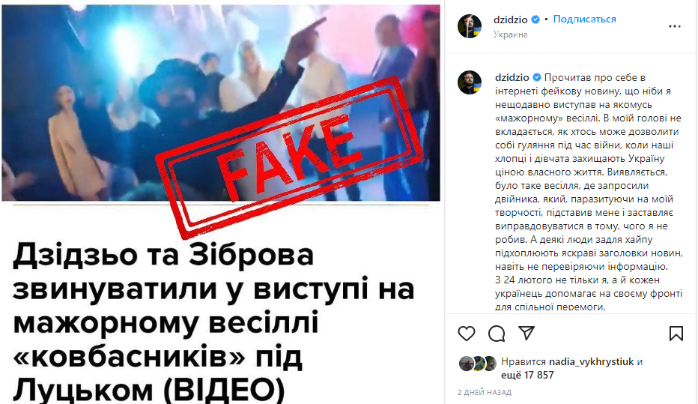The width and height of the screenshot is (698, 404).
Task: Click the liker avatars cluster
Action: pos(477,364)
